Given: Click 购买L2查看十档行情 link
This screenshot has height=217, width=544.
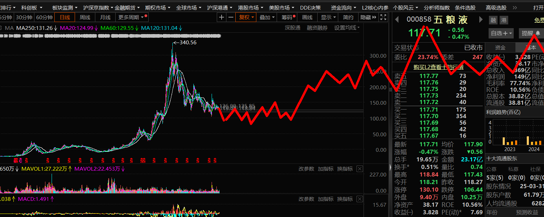Looking at the screenshot, I should 438,67.
